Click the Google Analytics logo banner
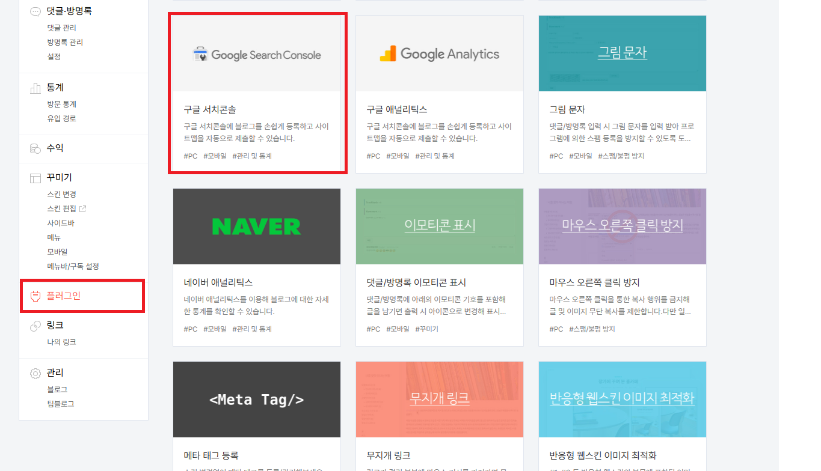The width and height of the screenshot is (821, 471). click(x=440, y=53)
